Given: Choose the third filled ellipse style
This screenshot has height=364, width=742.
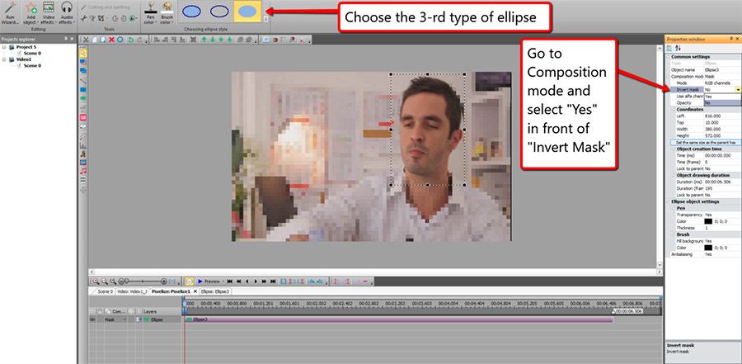Looking at the screenshot, I should 247,12.
